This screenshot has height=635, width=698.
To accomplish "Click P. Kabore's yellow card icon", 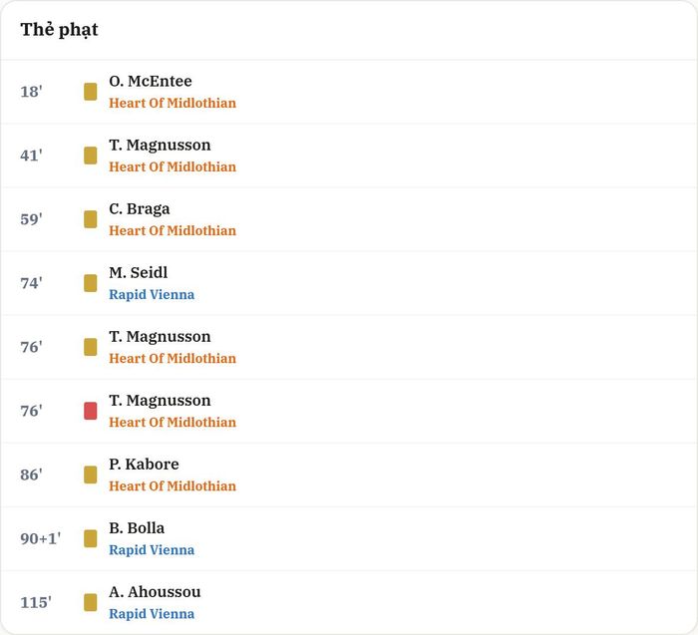I will pos(91,475).
